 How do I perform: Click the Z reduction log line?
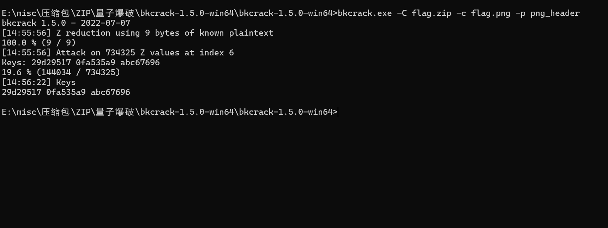coord(138,33)
